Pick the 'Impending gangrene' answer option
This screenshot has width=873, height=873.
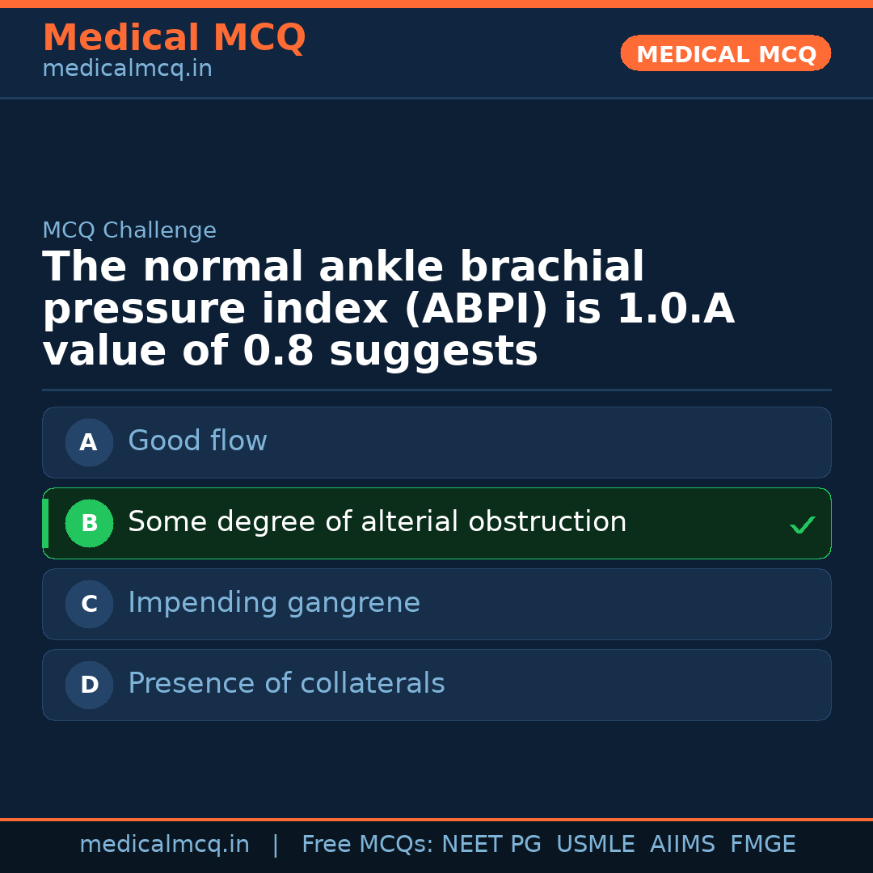tap(436, 604)
